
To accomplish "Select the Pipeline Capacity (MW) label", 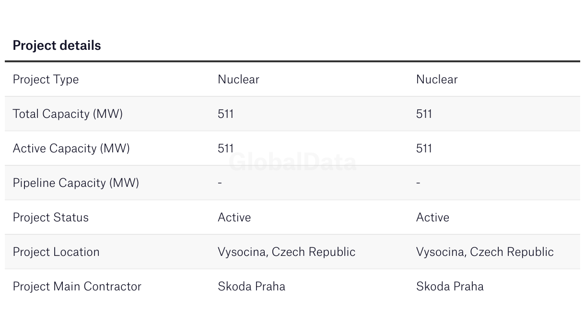I will coord(76,183).
